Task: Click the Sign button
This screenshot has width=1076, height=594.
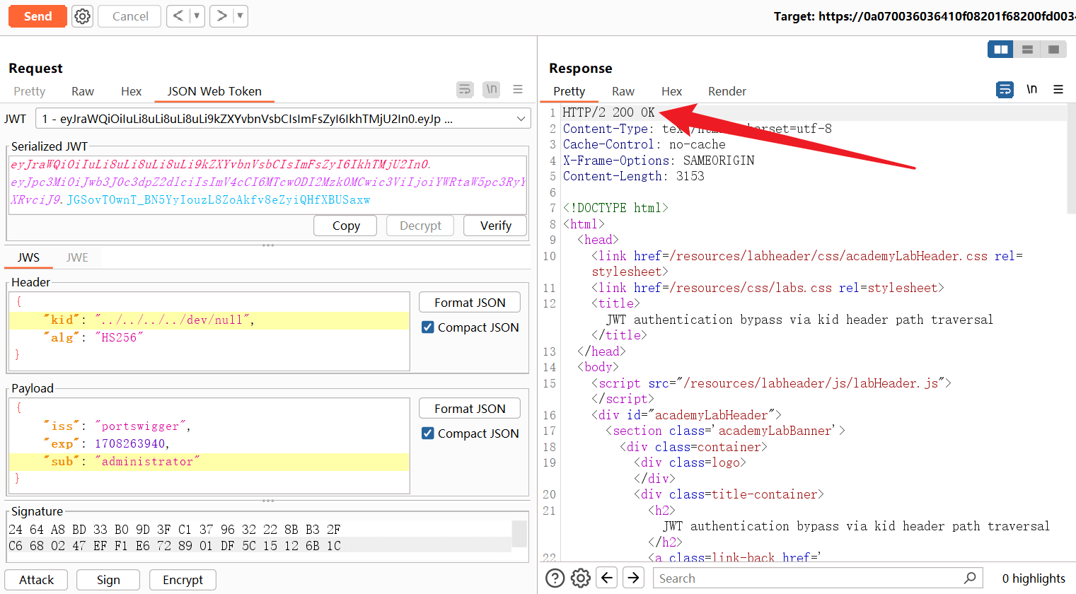Action: point(108,580)
